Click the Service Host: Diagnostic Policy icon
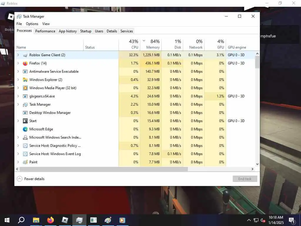 25,146
